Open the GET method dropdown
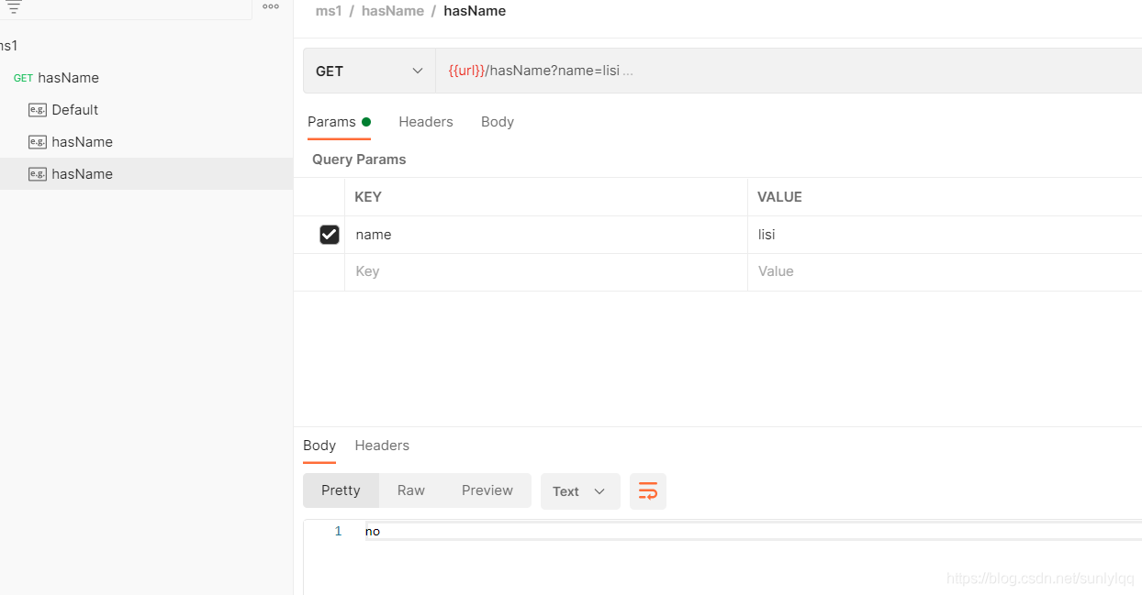 tap(369, 71)
